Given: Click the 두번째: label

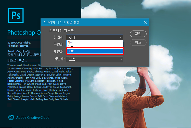Looking at the screenshot, I should coord(59,44).
